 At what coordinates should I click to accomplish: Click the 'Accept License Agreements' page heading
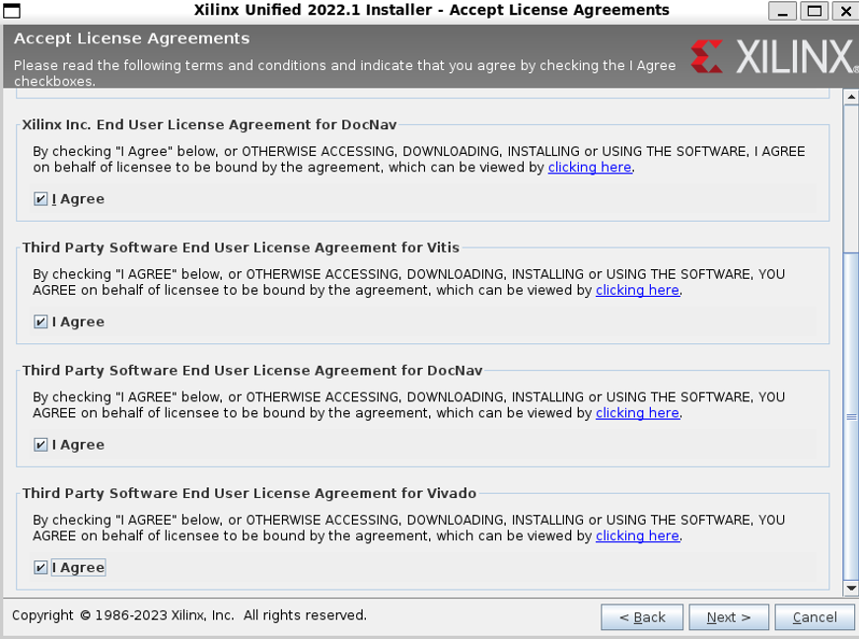131,38
